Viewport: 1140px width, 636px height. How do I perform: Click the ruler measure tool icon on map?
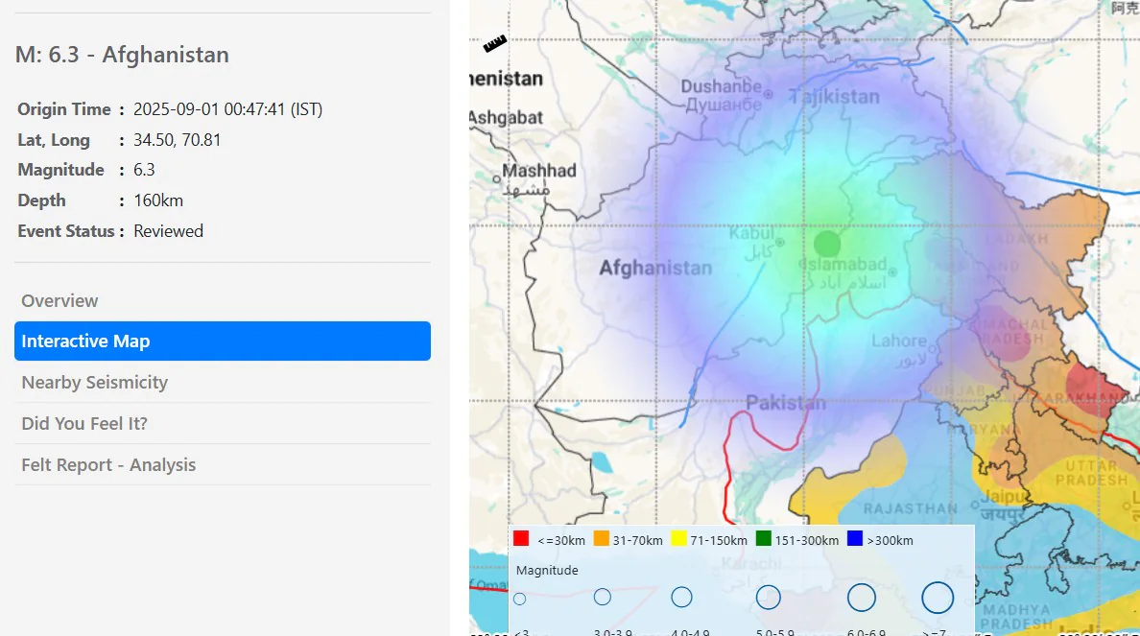point(495,43)
